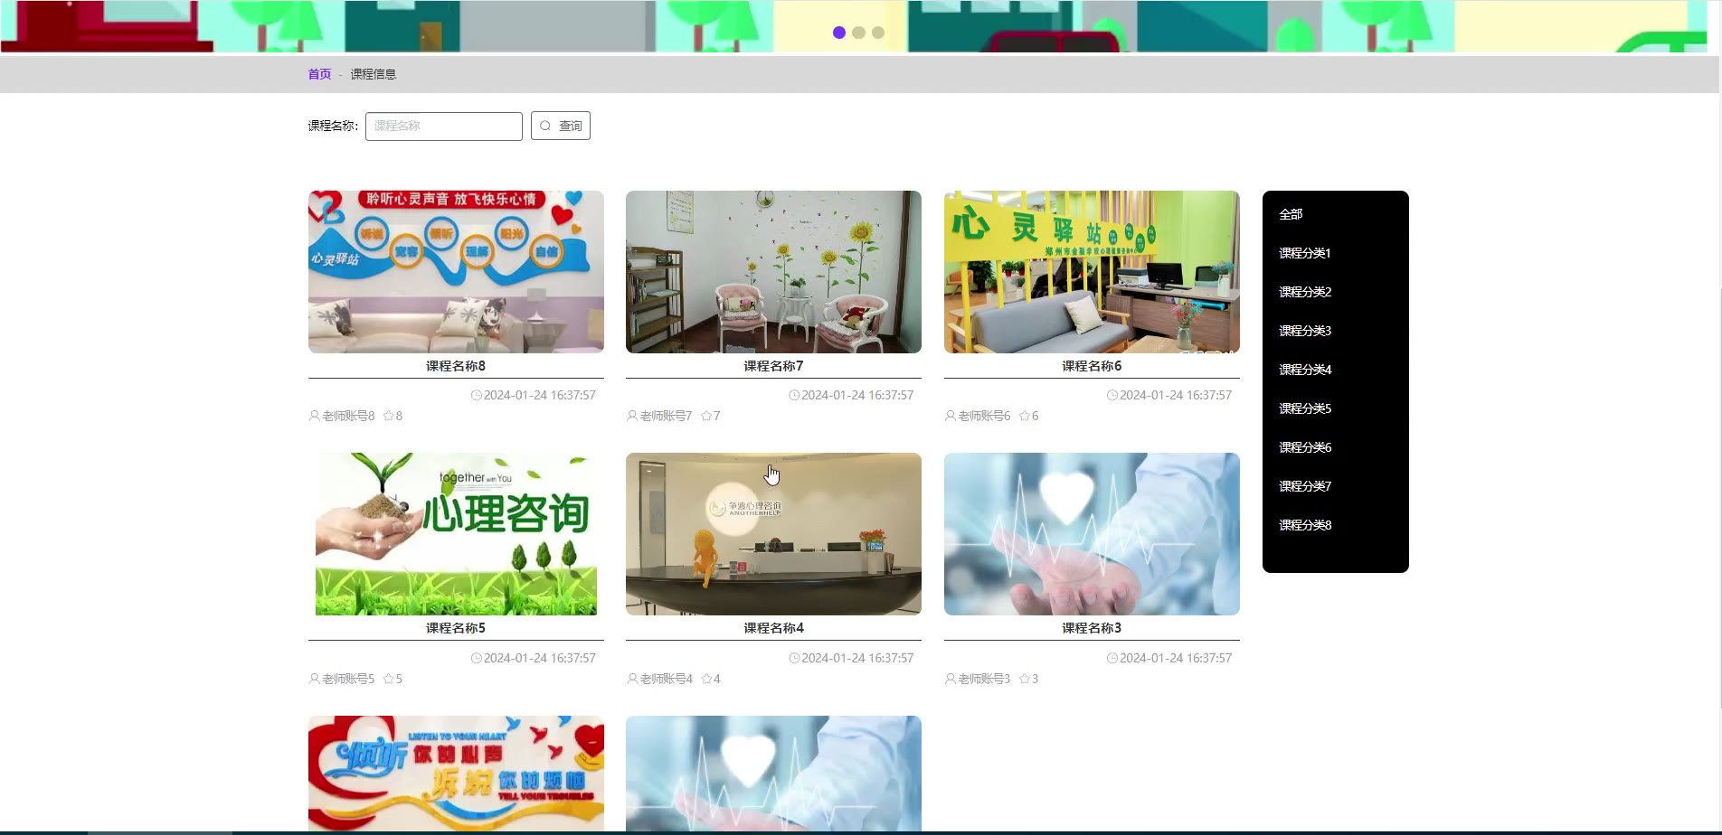
Task: Click the 课程名称4 title
Action: click(x=773, y=628)
